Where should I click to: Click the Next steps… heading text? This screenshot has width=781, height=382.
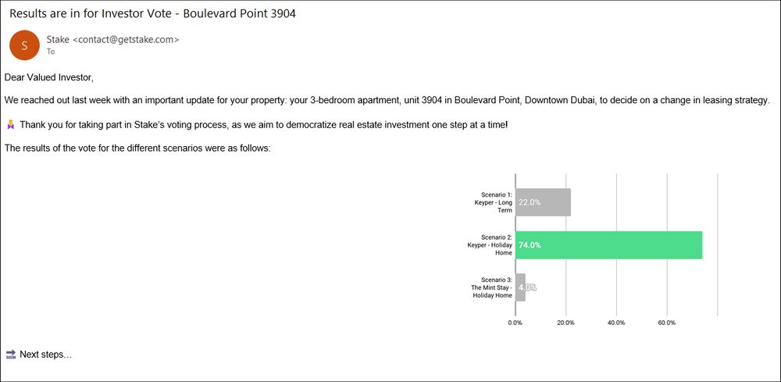pyautogui.click(x=46, y=355)
